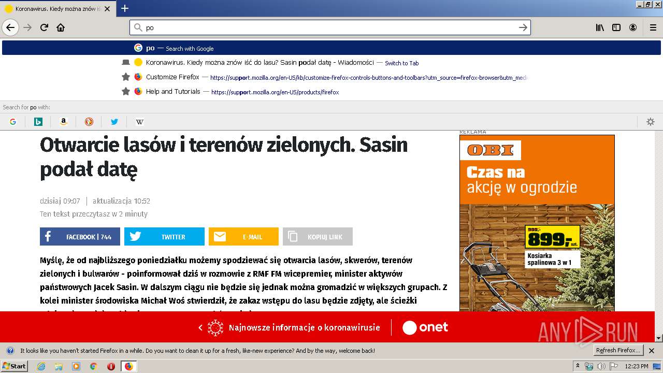
Task: Select Help and Tutorials bookmark suggestion
Action: point(331,91)
